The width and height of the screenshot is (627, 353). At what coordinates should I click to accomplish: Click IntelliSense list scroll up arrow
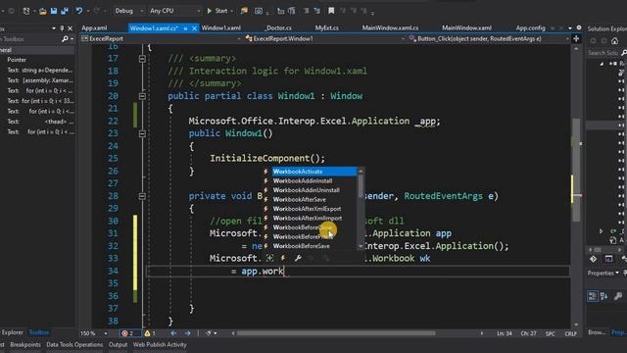[x=361, y=171]
